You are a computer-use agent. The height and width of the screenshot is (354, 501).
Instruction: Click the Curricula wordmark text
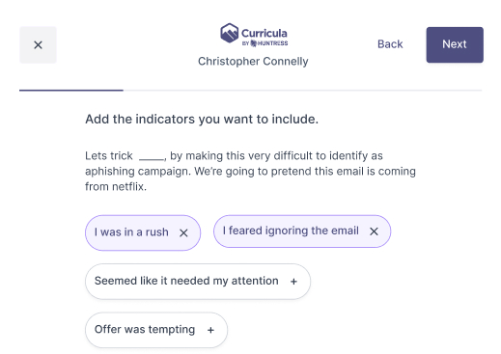click(x=264, y=34)
